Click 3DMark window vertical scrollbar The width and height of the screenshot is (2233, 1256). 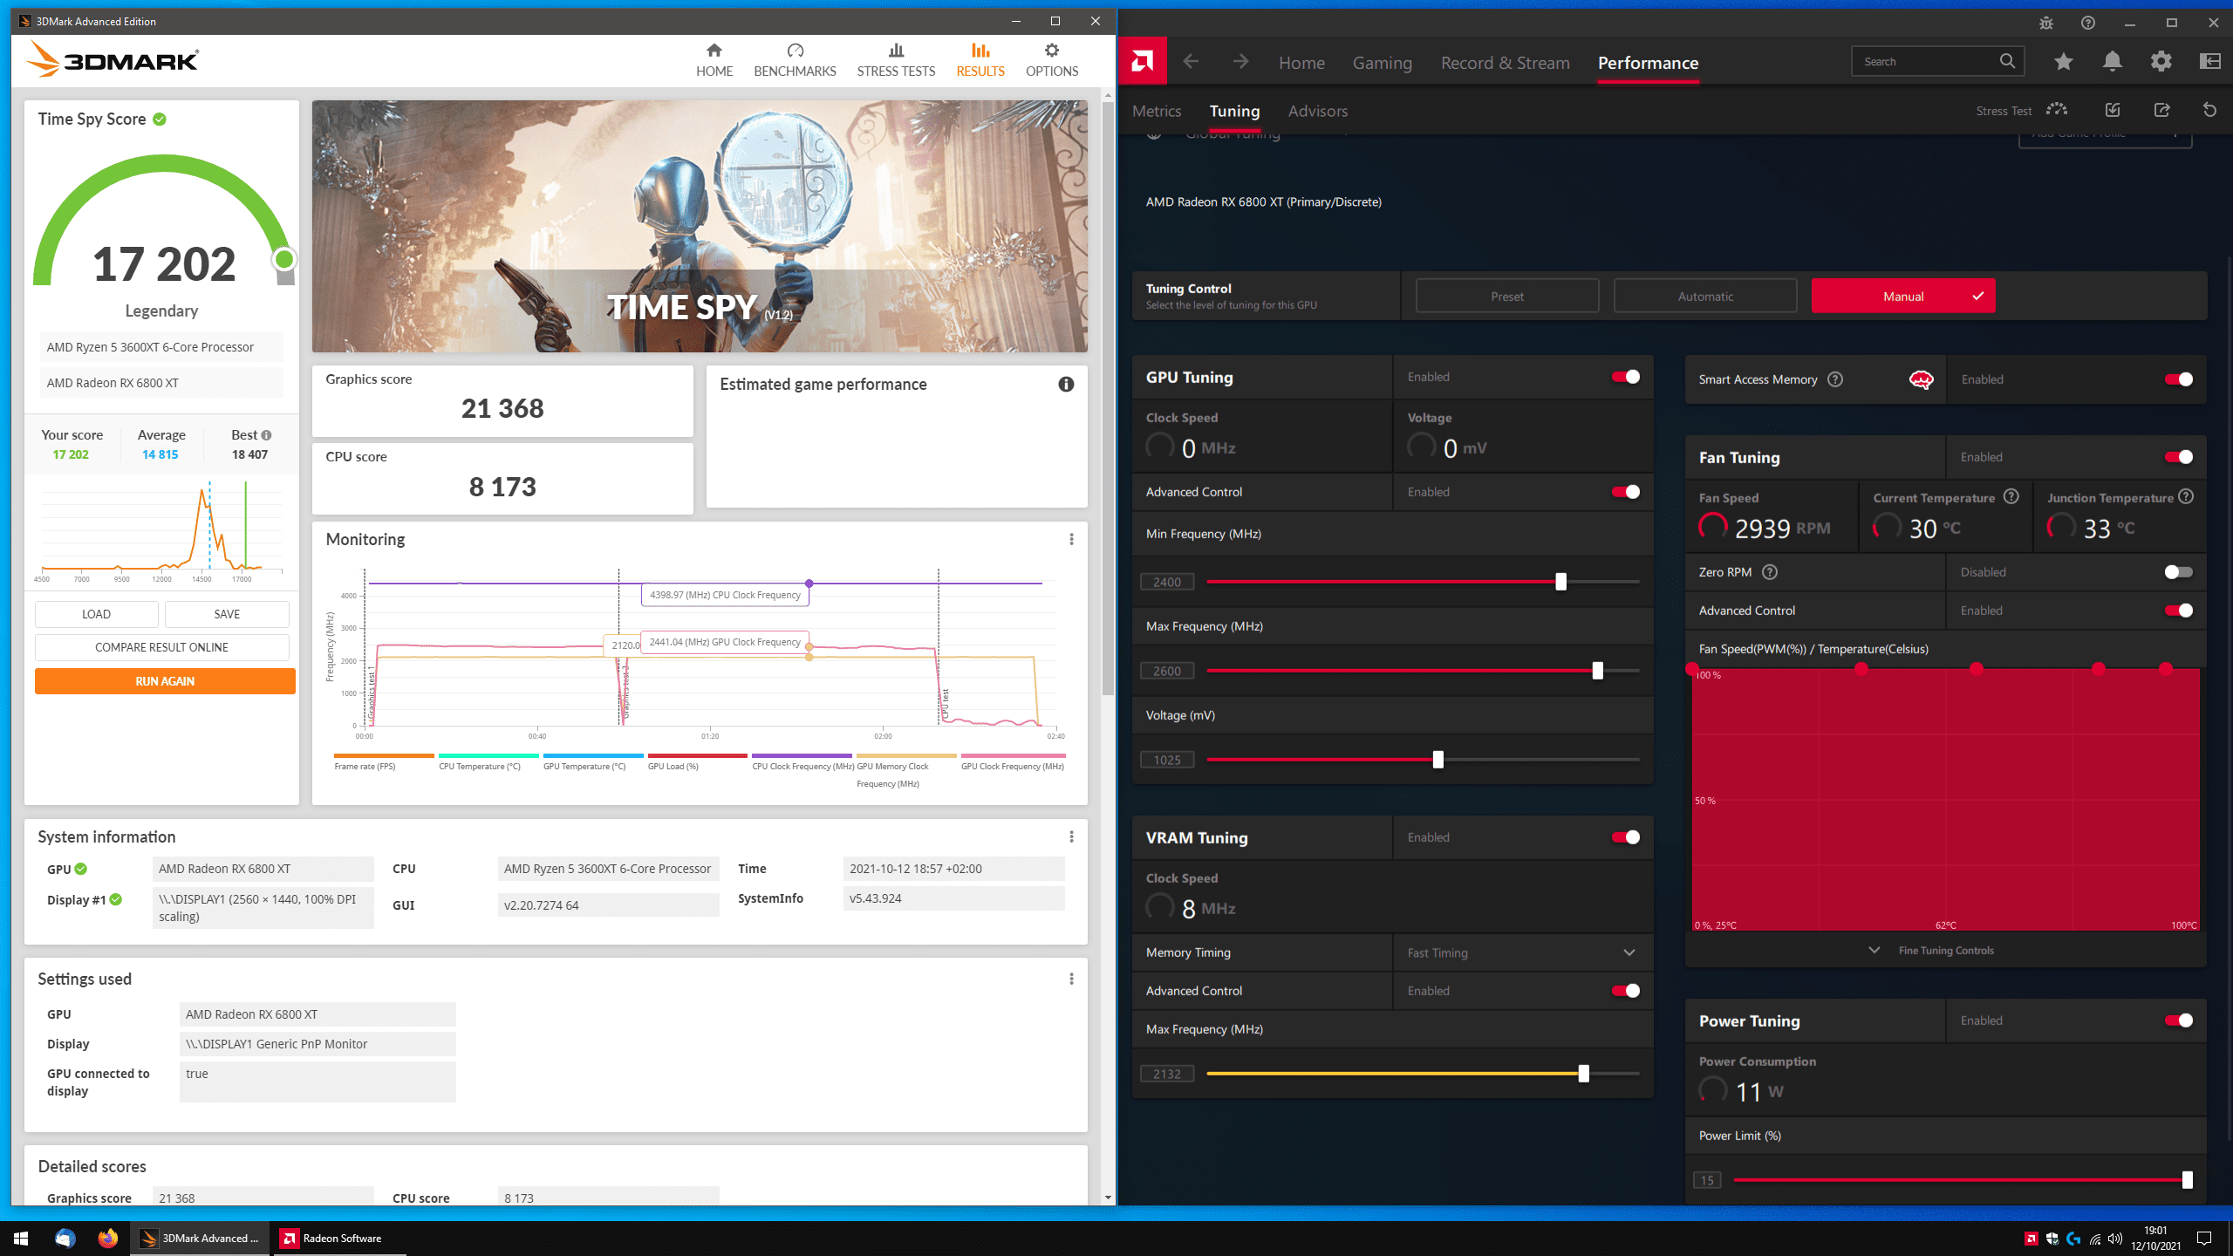pyautogui.click(x=1108, y=398)
